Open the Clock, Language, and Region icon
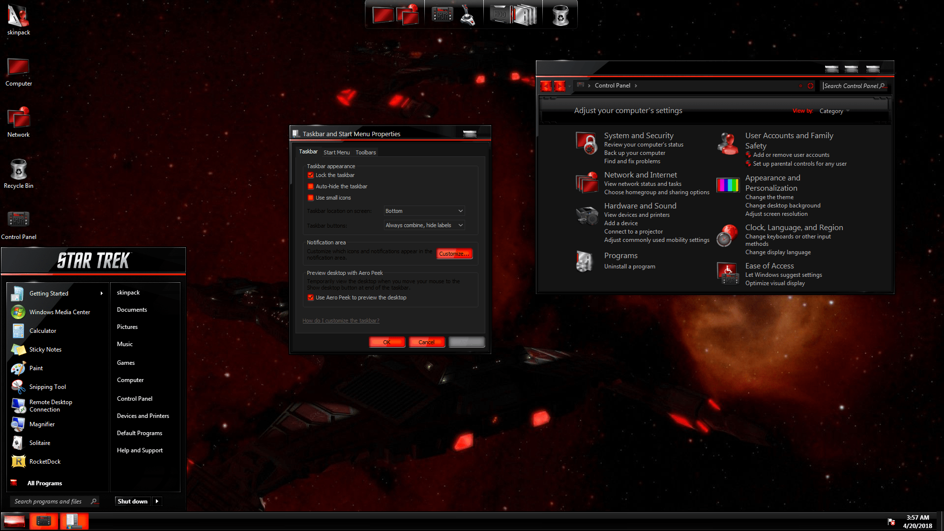The image size is (944, 531). [727, 236]
